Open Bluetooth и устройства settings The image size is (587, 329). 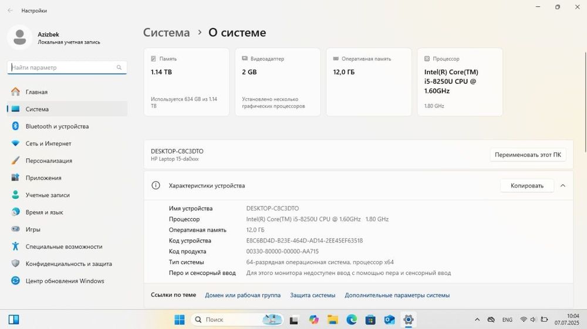pyautogui.click(x=67, y=126)
